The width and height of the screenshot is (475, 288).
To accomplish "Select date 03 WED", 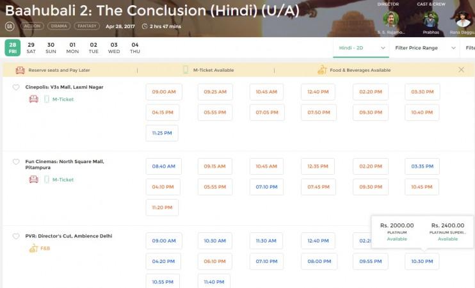I will pos(114,48).
